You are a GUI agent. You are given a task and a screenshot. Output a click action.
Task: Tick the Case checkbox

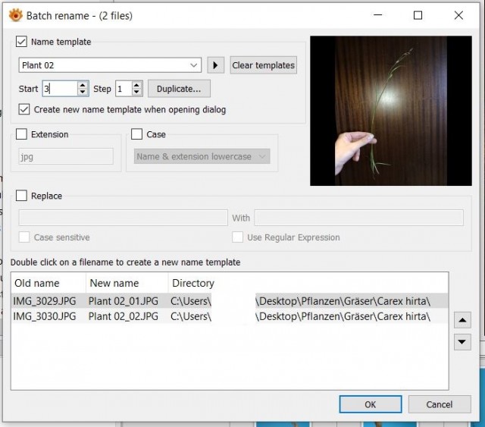tap(136, 134)
